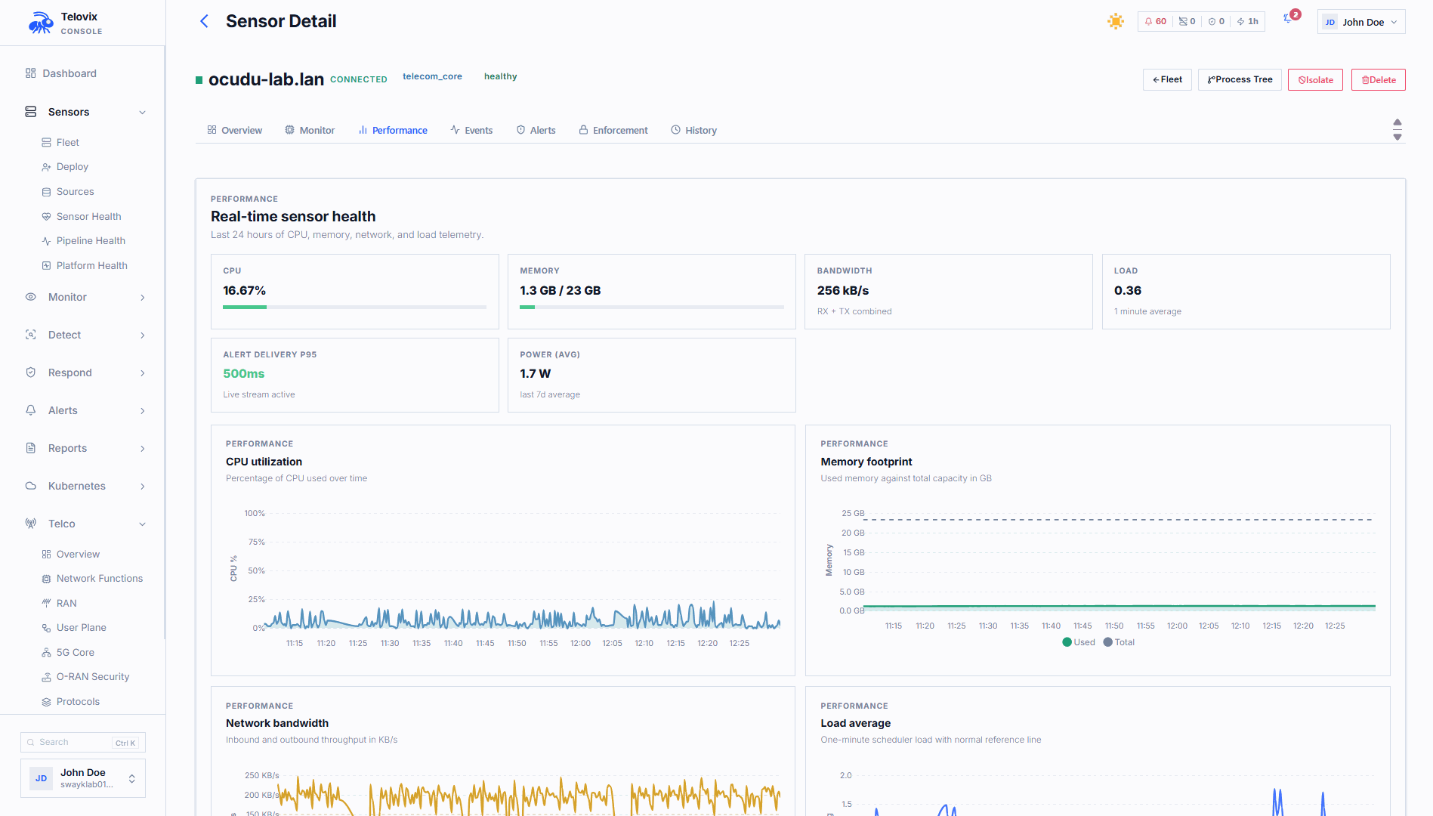The height and width of the screenshot is (816, 1433).
Task: Switch to the Alerts tab
Action: coord(536,130)
